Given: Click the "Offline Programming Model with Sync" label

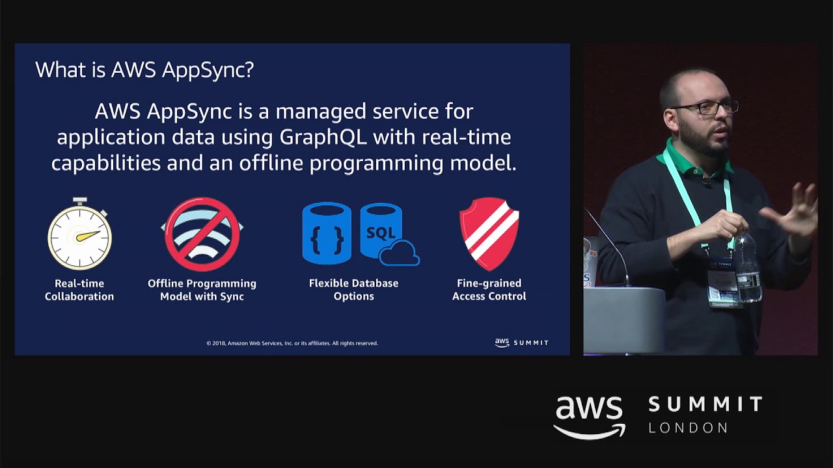Looking at the screenshot, I should 202,290.
